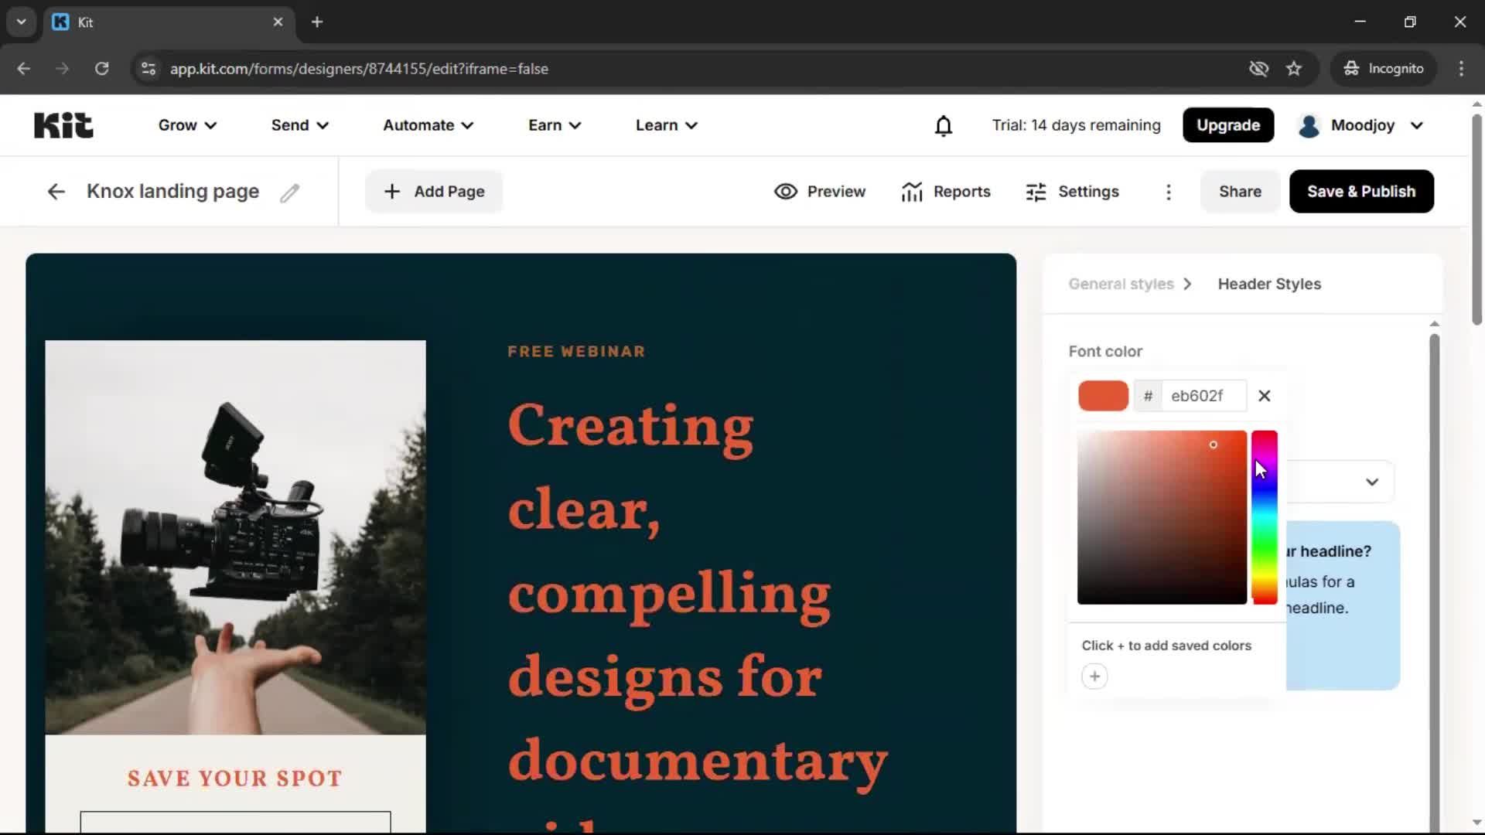Image resolution: width=1485 pixels, height=835 pixels.
Task: Select the Earn menu item
Action: (554, 125)
